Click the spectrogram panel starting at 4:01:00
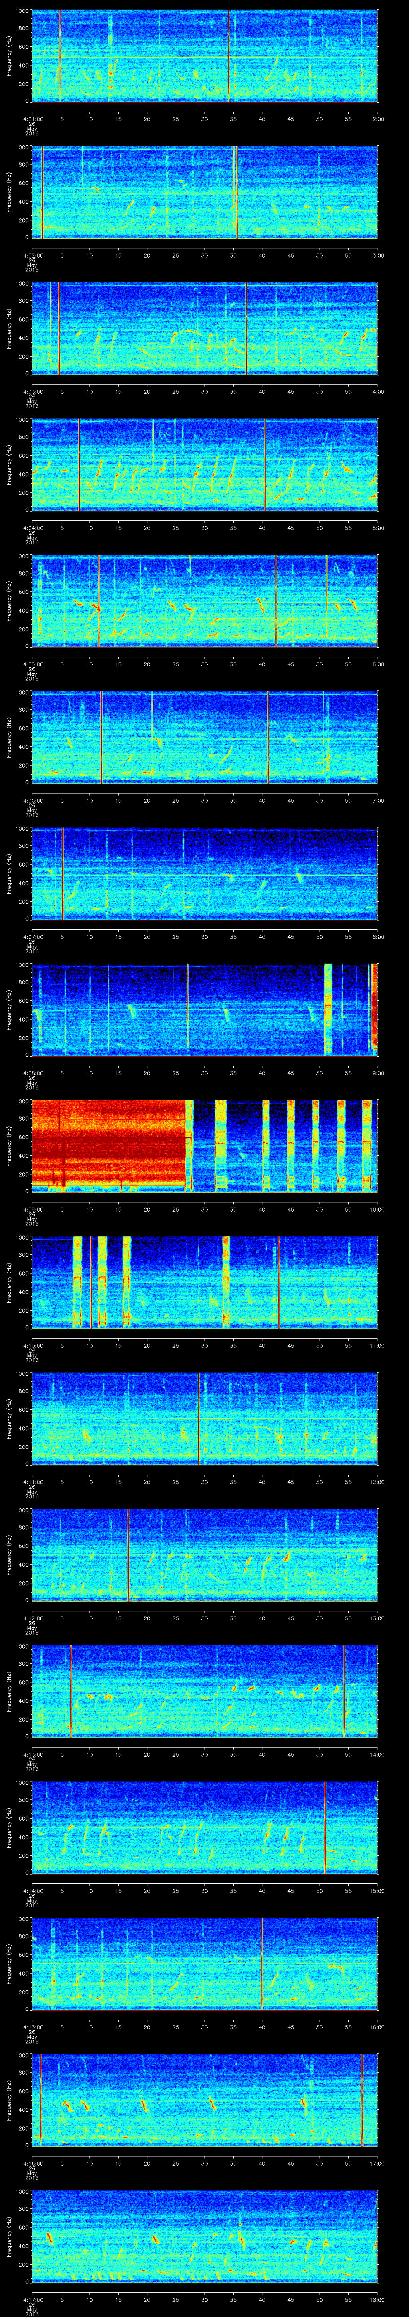409x2317 pixels. click(205, 56)
